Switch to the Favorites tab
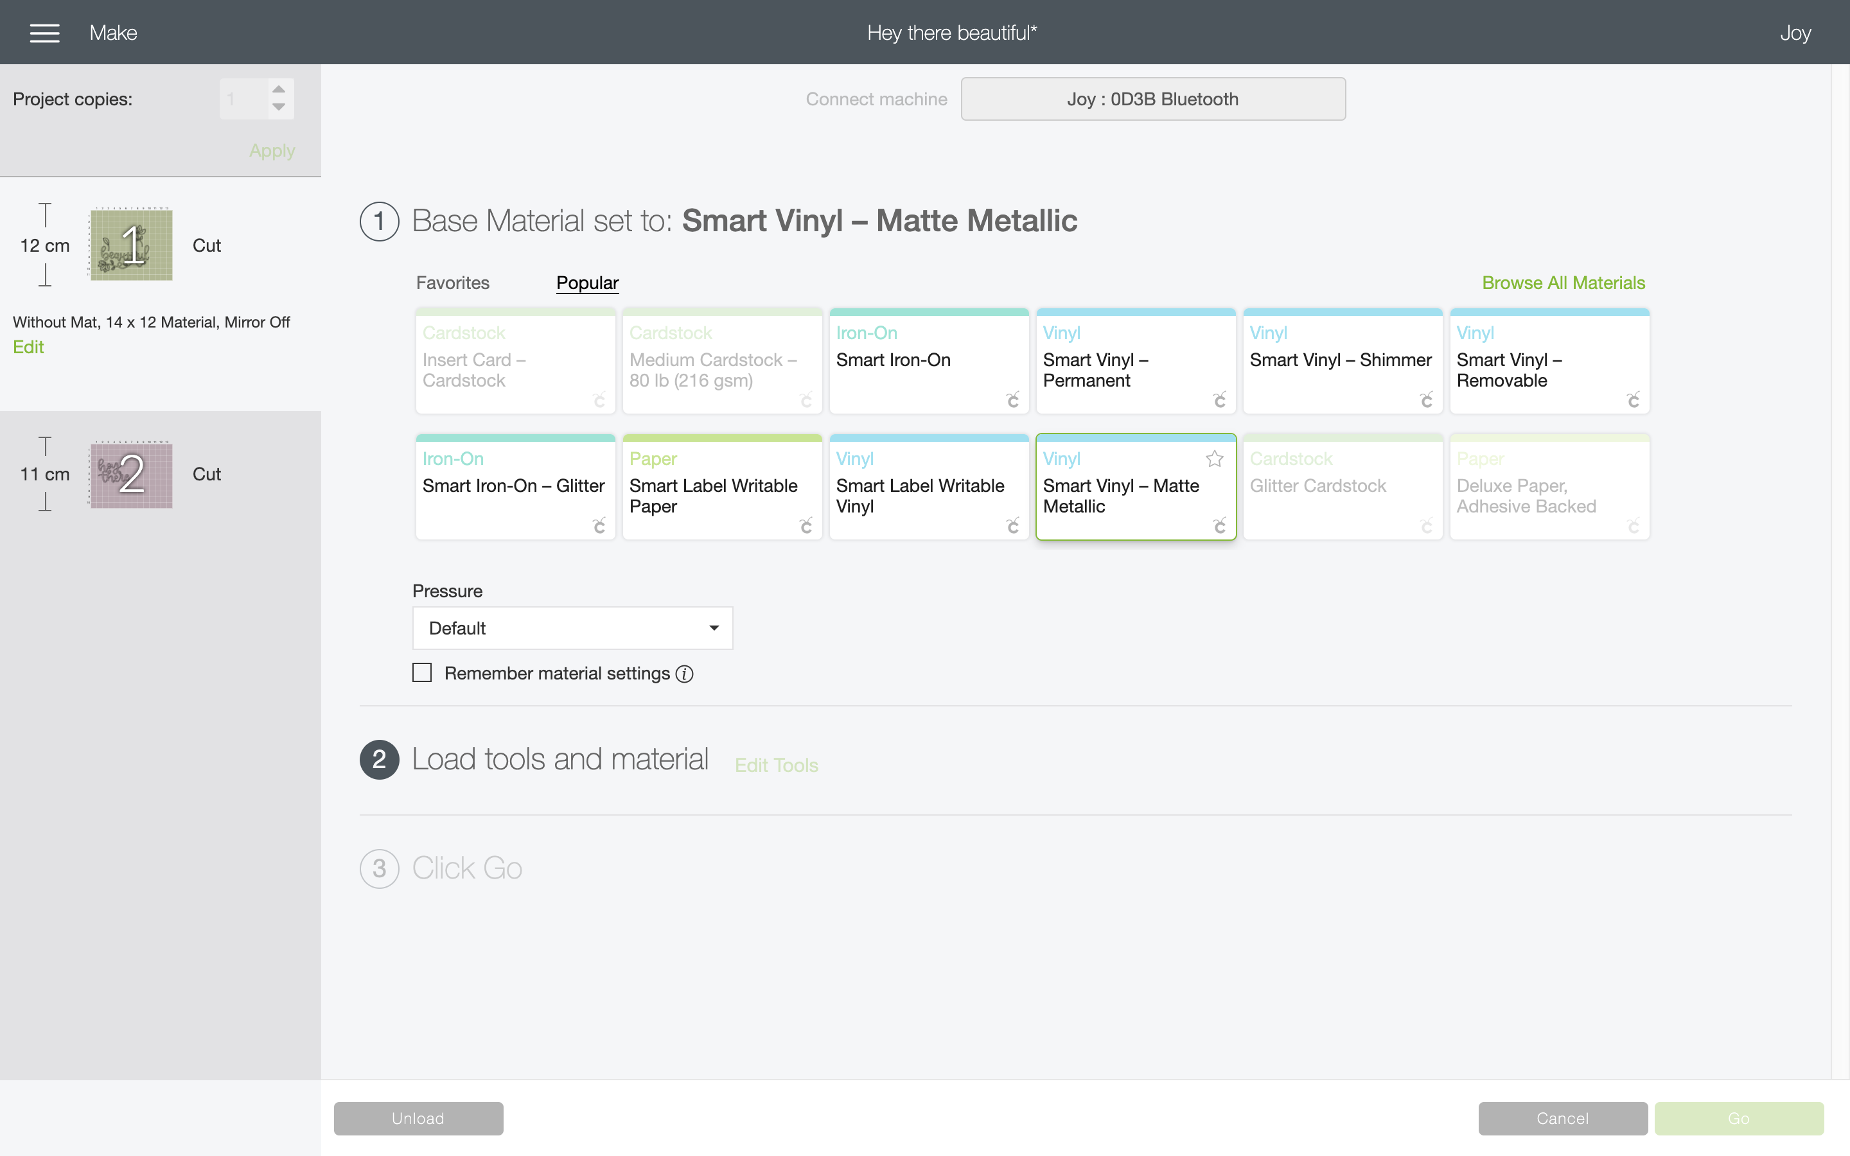The image size is (1850, 1156). [453, 283]
